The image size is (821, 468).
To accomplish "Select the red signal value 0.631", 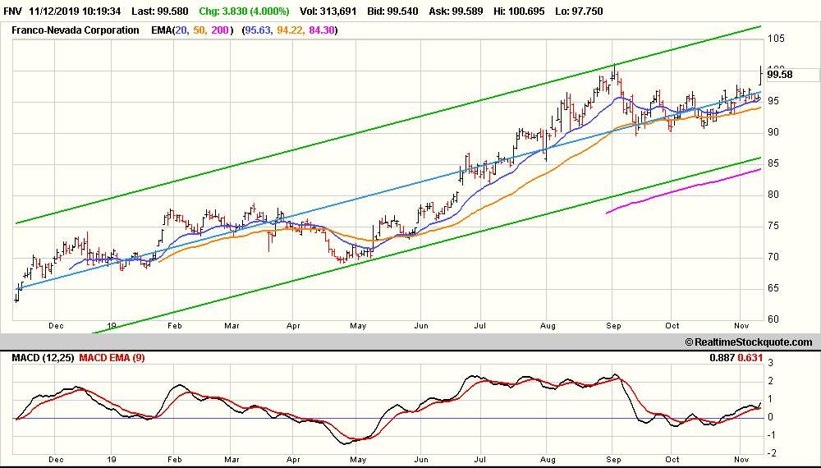I will [750, 358].
